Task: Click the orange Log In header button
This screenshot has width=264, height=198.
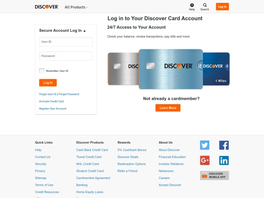Action: coord(222,7)
